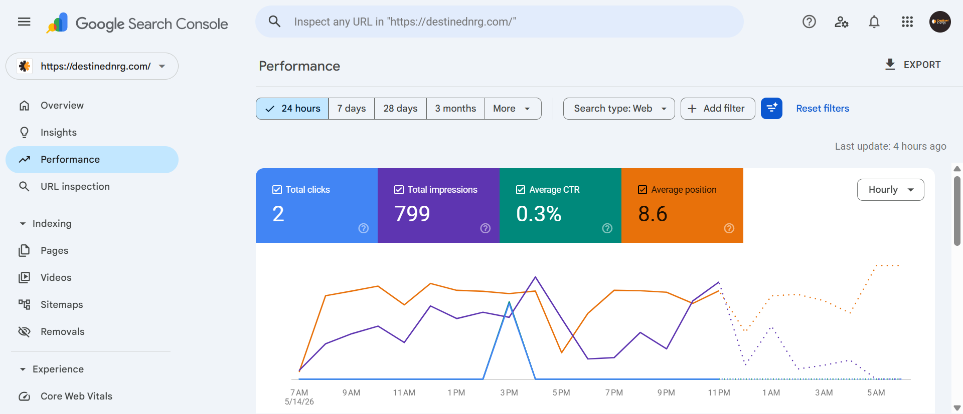963x414 pixels.
Task: Click the Pages document icon
Action: click(x=24, y=250)
